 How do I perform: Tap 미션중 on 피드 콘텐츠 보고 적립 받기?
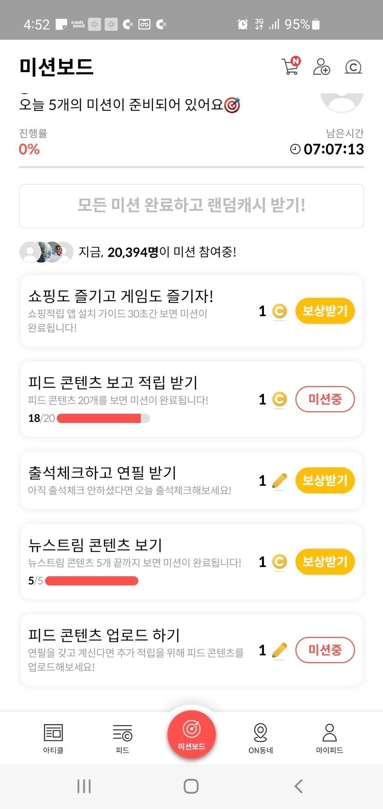coord(325,399)
